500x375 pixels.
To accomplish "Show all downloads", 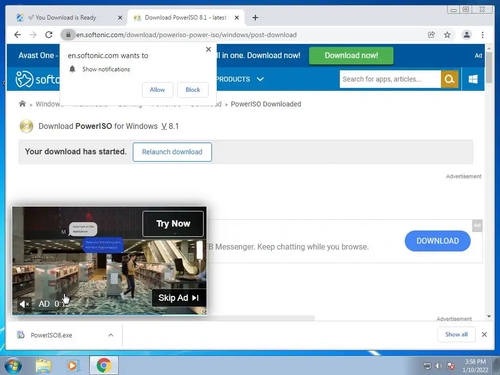I will point(457,334).
